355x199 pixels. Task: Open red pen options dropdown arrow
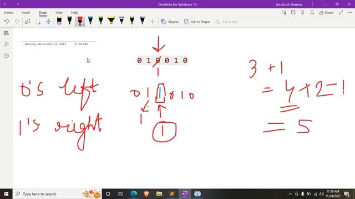pos(83,25)
